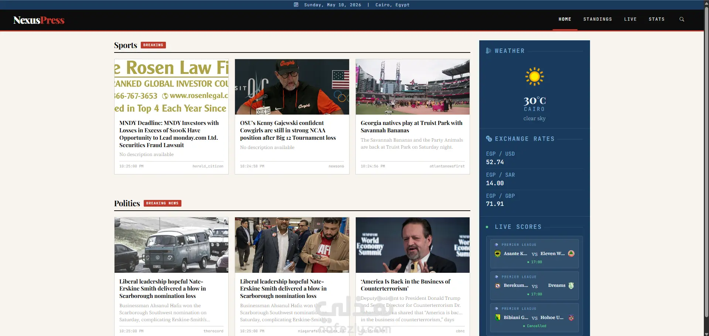Viewport: 709px width, 336px height.
Task: Open the Sports section heading
Action: coord(126,45)
